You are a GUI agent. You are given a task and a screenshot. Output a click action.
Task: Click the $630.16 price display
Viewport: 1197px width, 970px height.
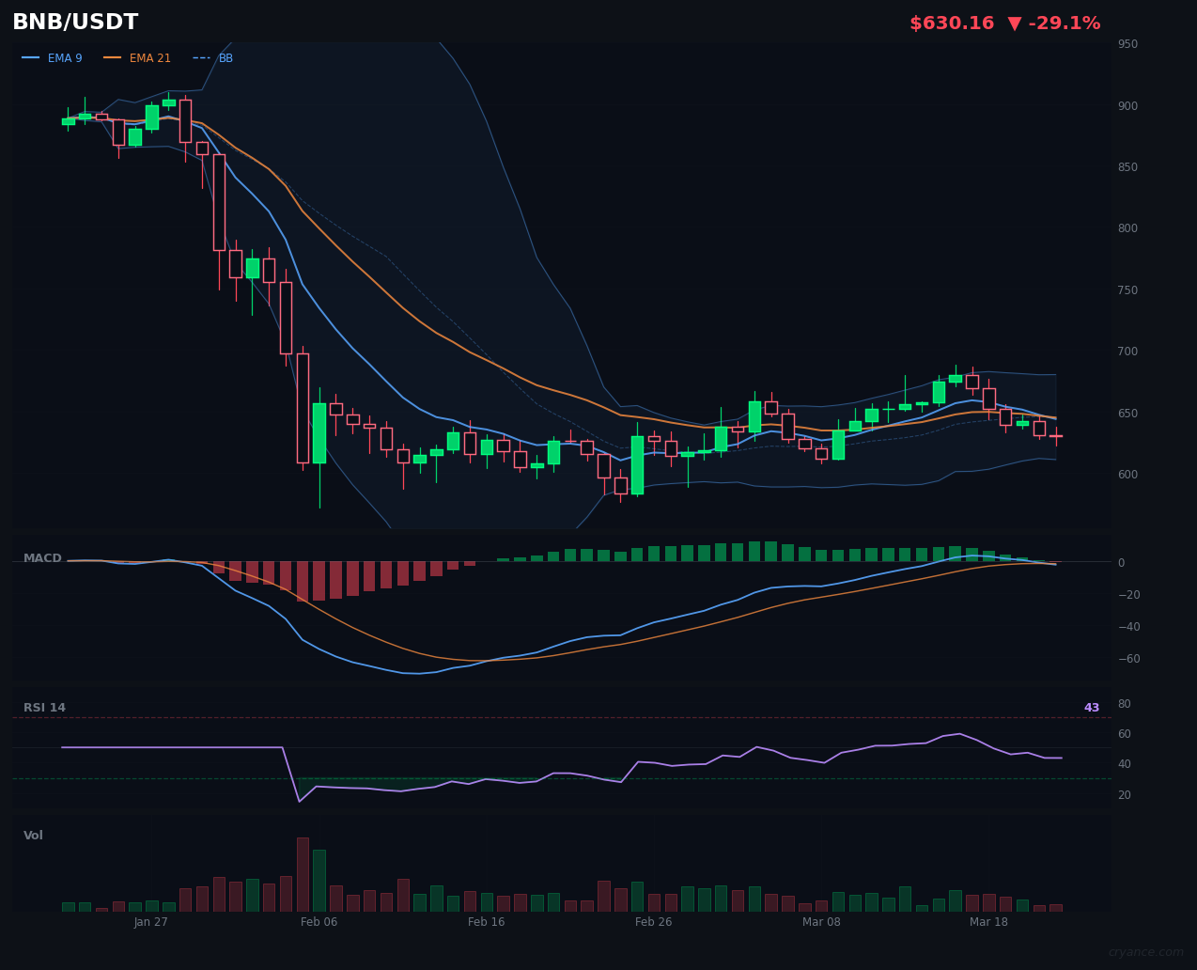pos(952,22)
